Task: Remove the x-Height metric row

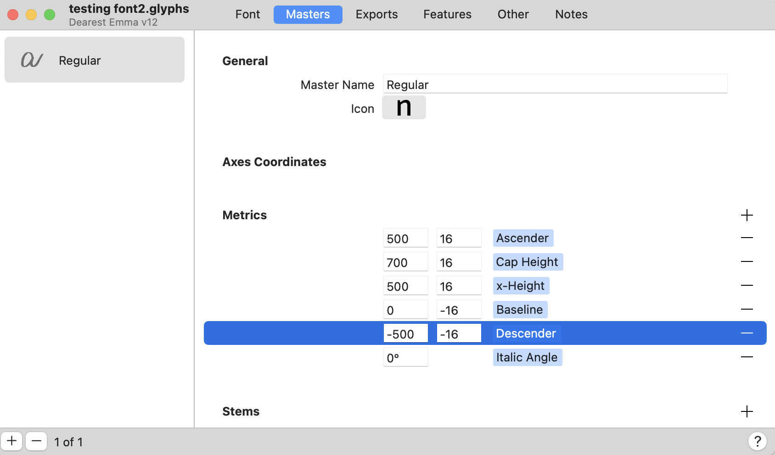Action: pyautogui.click(x=747, y=285)
